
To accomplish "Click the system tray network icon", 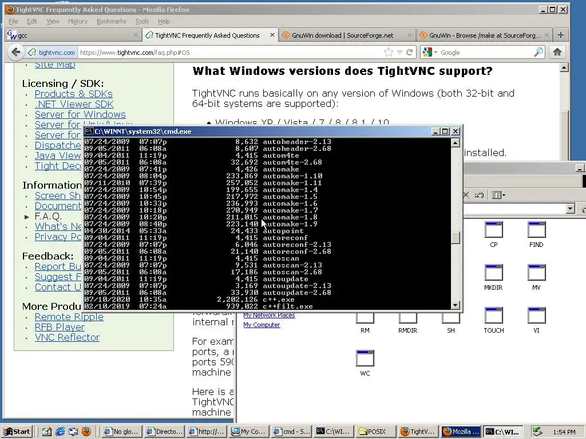I will [x=537, y=432].
